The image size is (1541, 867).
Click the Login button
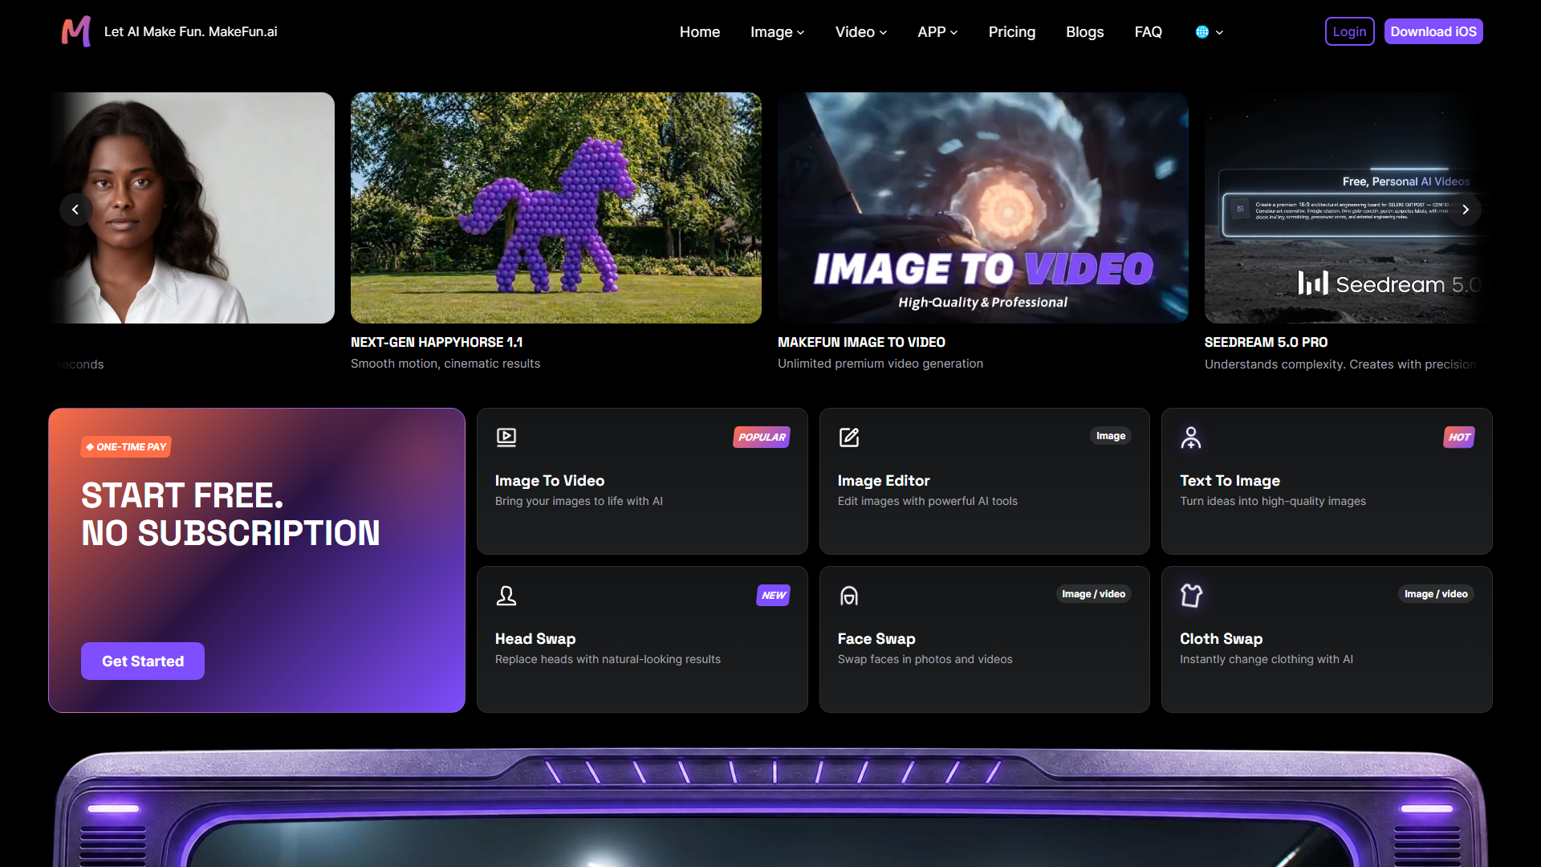[x=1350, y=31]
